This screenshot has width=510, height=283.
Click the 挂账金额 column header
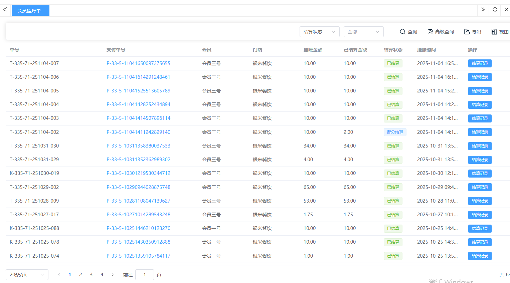click(x=313, y=50)
